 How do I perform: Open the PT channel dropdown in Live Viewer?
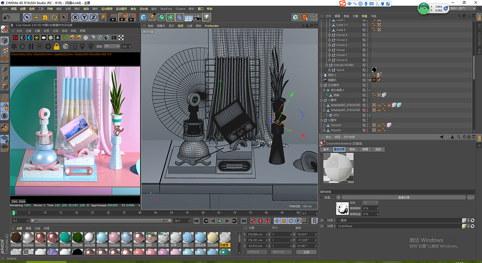point(112,47)
